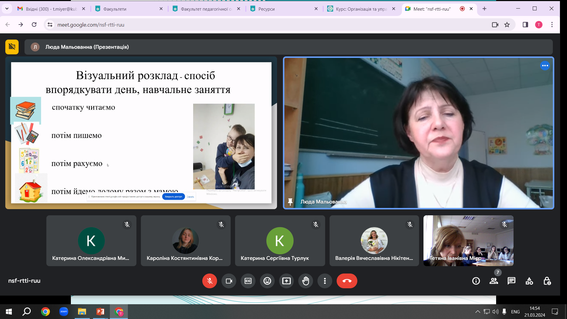The width and height of the screenshot is (567, 319).
Task: Open the activities shapes icon
Action: (529, 281)
